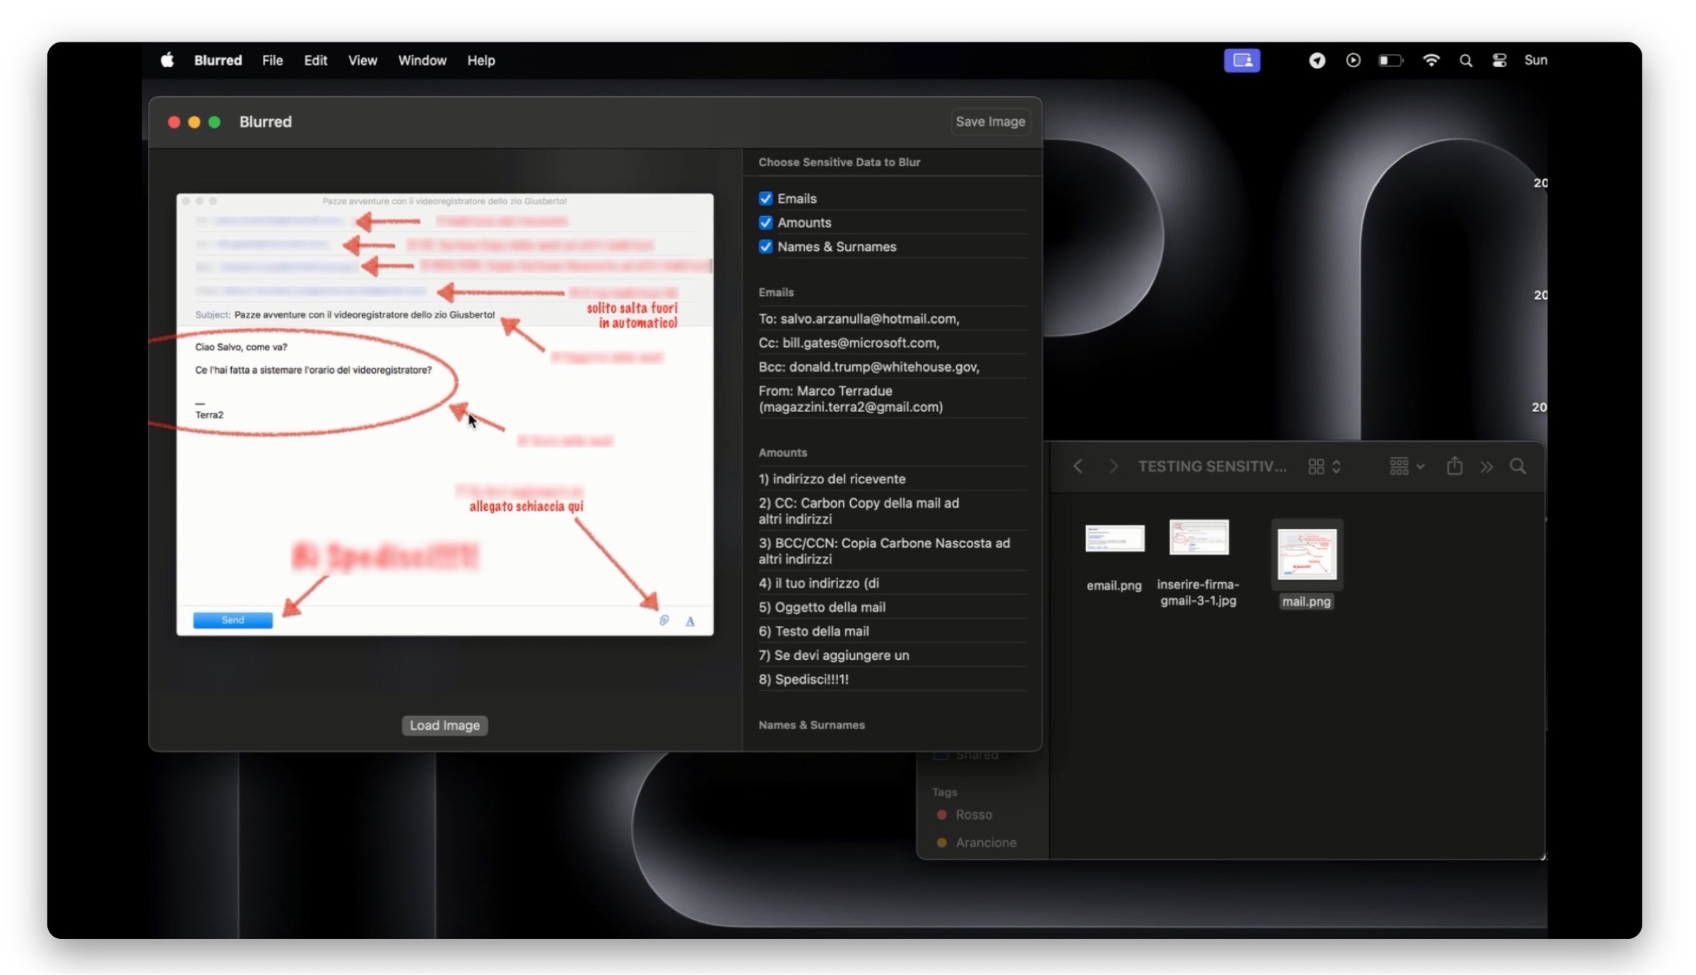Uncheck the Emails checkbox
The image size is (1696, 975).
click(x=765, y=199)
